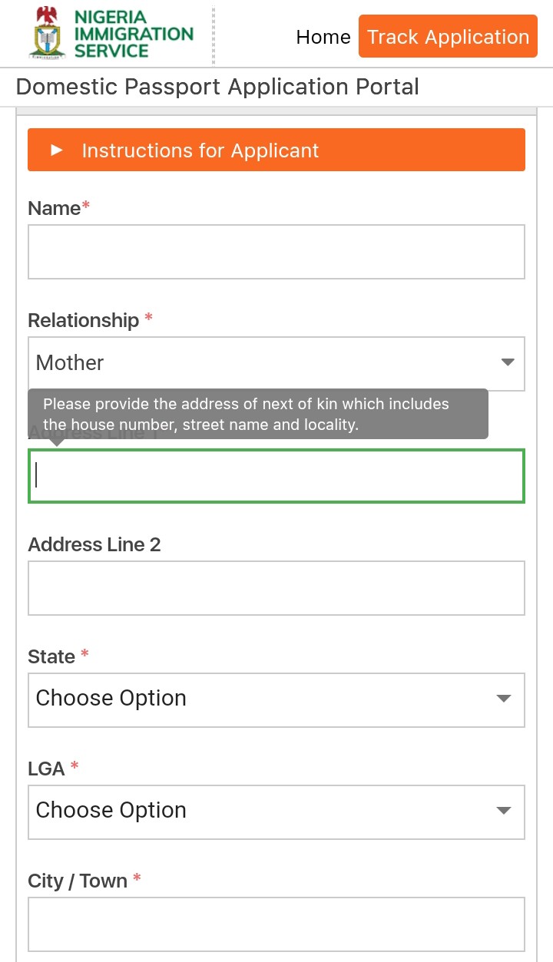The width and height of the screenshot is (553, 962).
Task: Expand the Instructions for Applicant section
Action: coord(276,150)
